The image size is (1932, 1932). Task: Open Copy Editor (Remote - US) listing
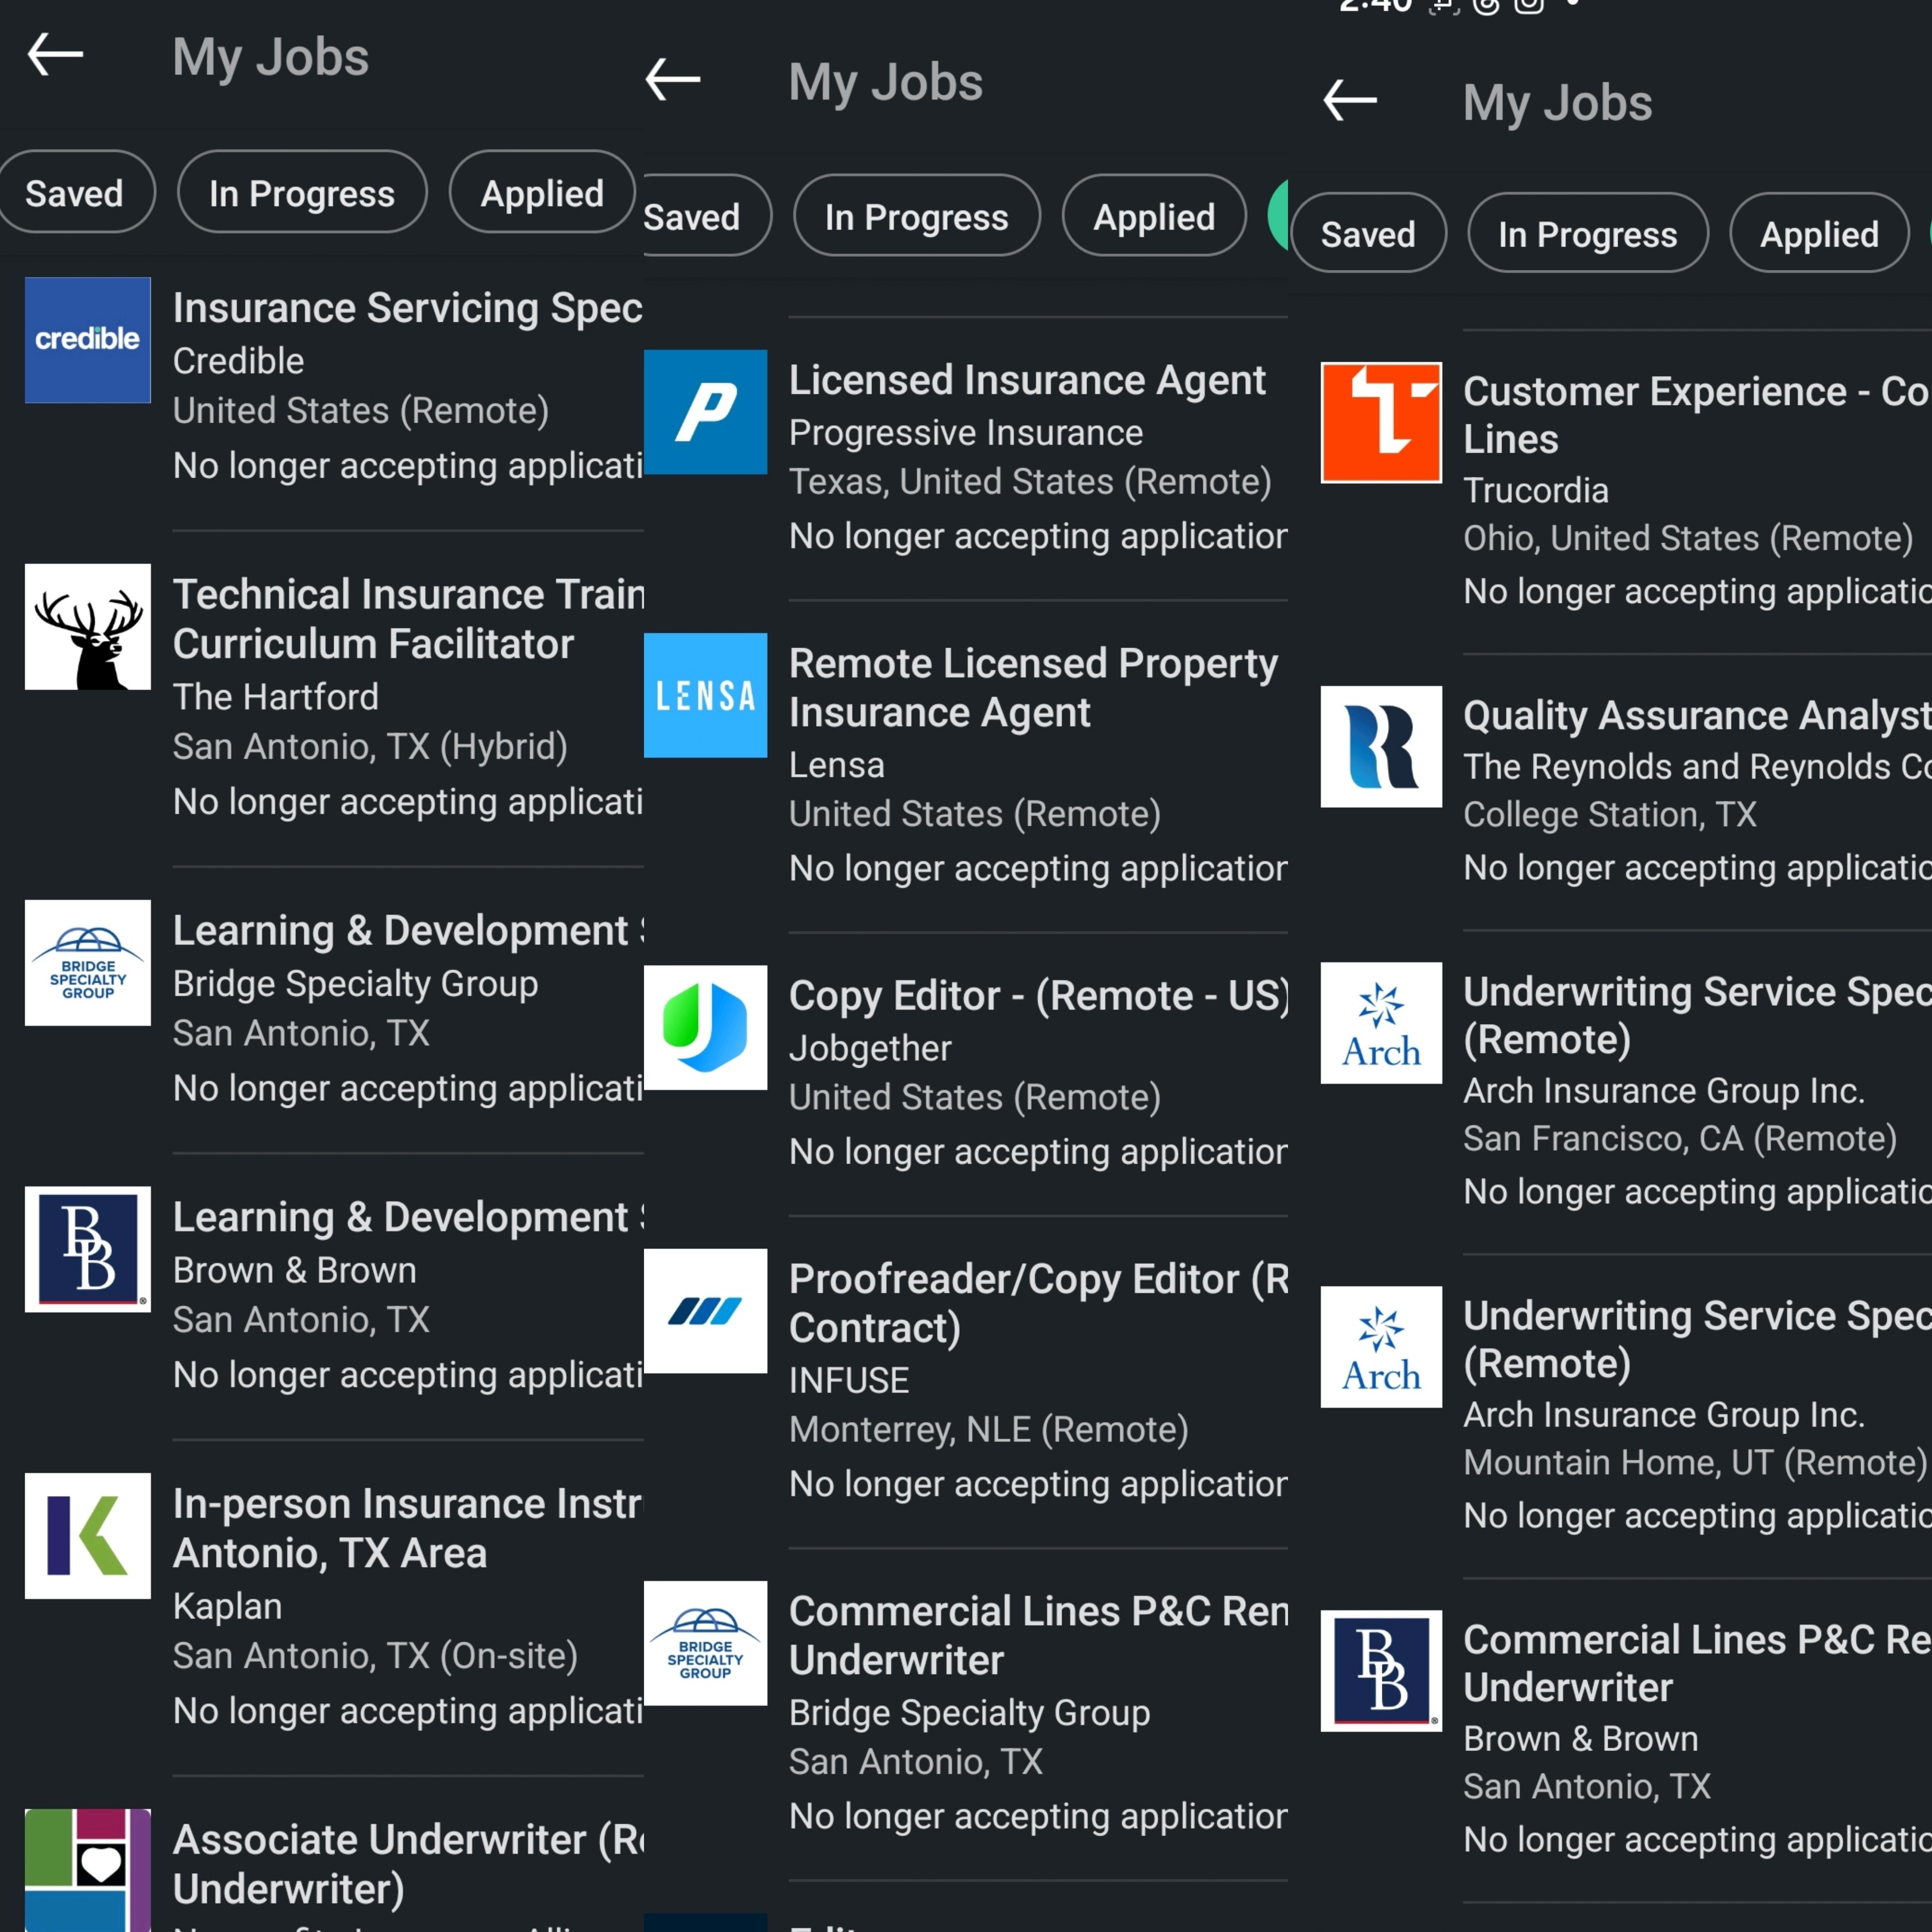[x=1037, y=996]
